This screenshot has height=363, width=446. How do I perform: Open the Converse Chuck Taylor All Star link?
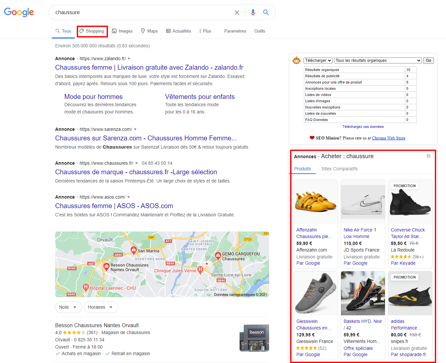(408, 233)
